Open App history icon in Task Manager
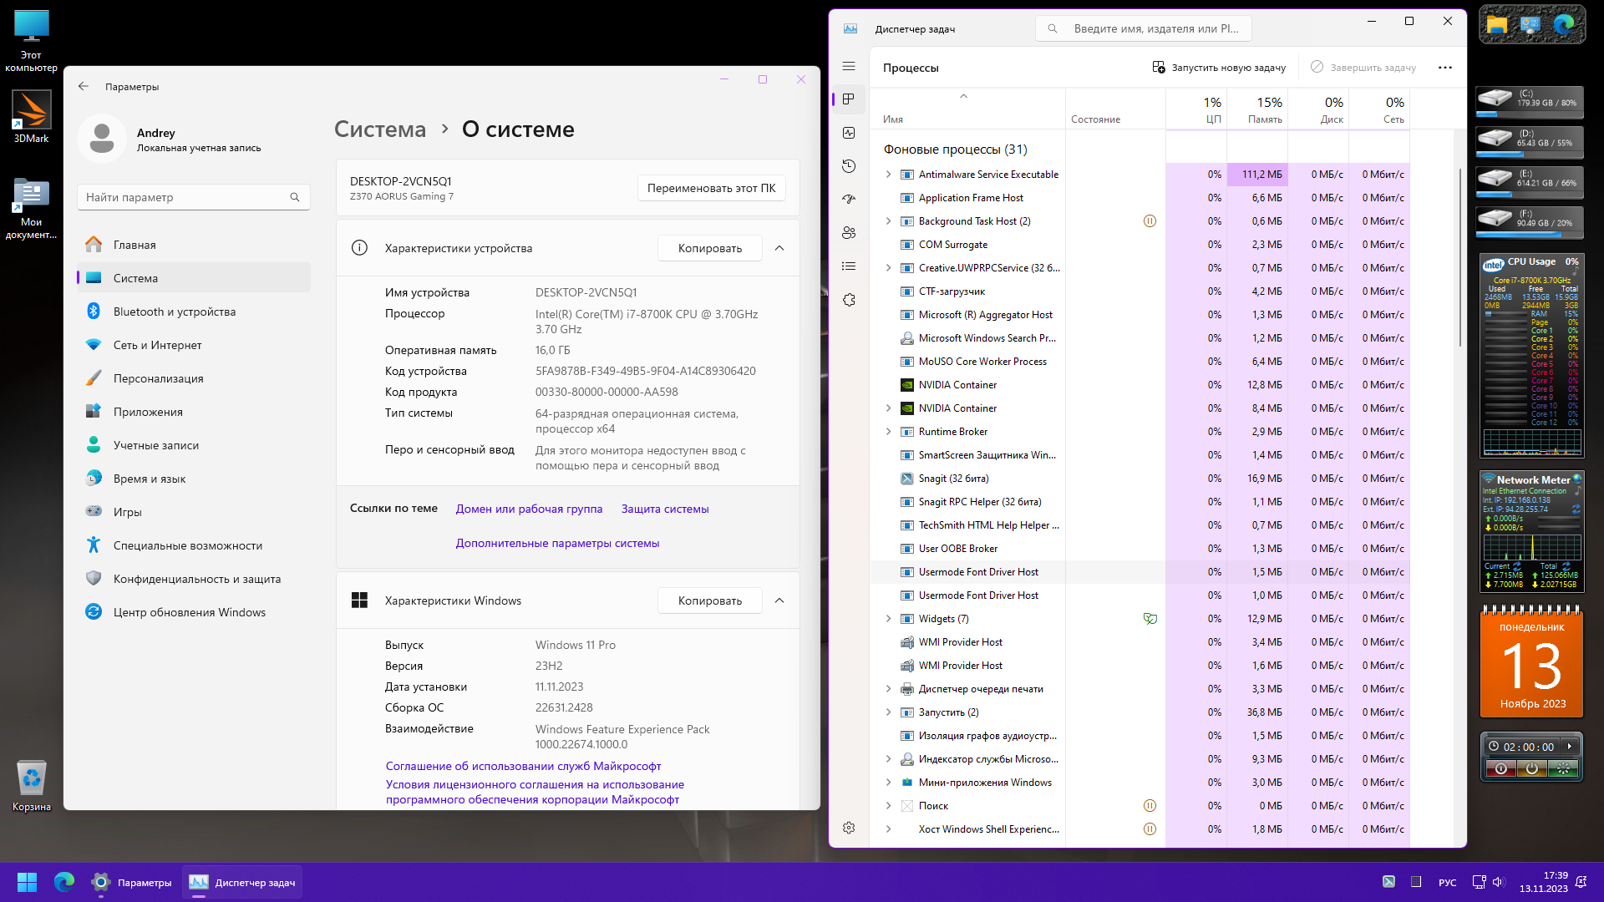Viewport: 1604px width, 902px height. (849, 166)
